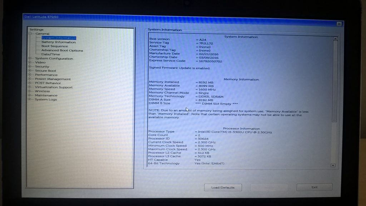This screenshot has width=366, height=206.
Task: Click the Manufacture Date value 02/21/2016
Action: (209, 54)
